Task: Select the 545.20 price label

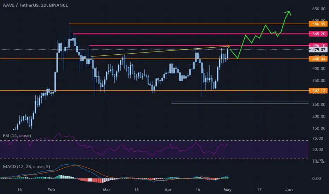Action: coord(318,34)
